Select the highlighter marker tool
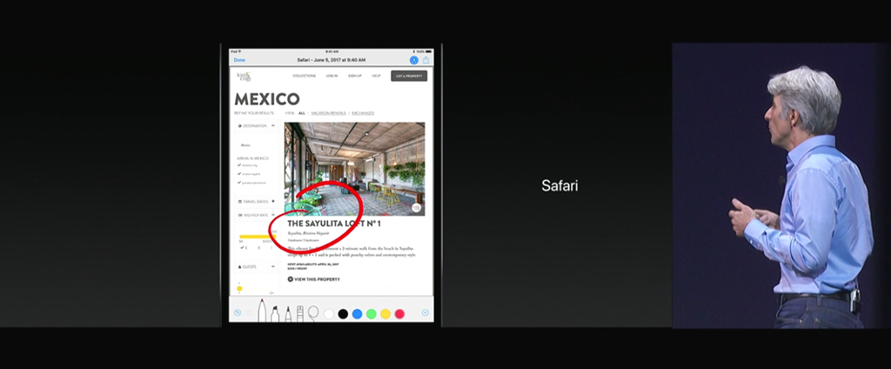 pos(275,313)
